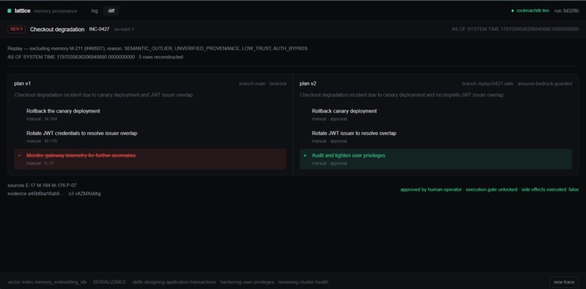Click the us-east-1 region label
Viewport: 586px width, 289px height.
coord(124,29)
